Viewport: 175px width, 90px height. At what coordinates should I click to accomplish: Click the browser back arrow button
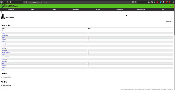(2, 2)
